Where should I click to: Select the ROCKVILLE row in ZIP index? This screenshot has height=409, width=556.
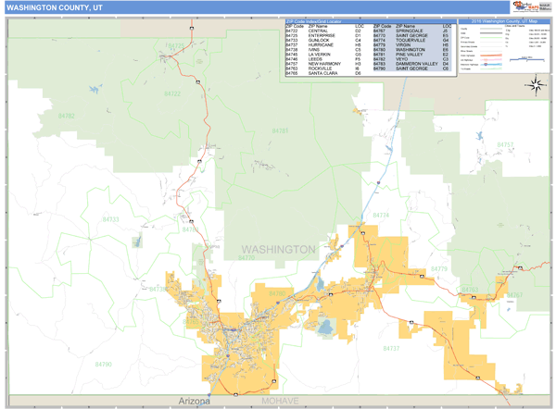323,68
